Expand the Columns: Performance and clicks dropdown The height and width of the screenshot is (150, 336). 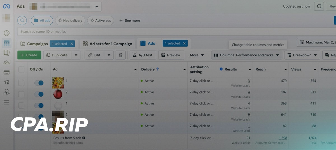click(x=246, y=55)
